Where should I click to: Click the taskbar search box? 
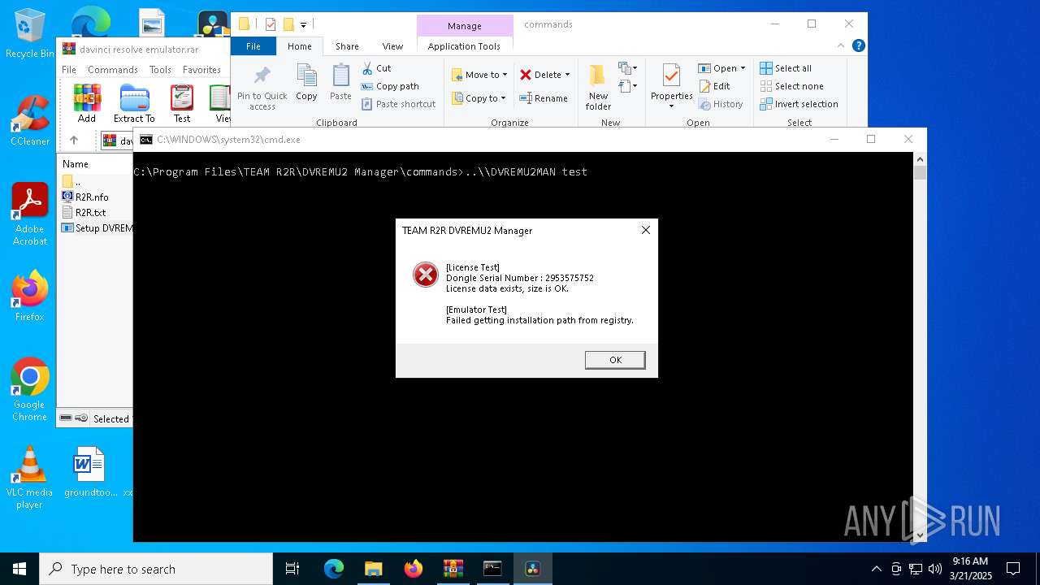click(156, 569)
